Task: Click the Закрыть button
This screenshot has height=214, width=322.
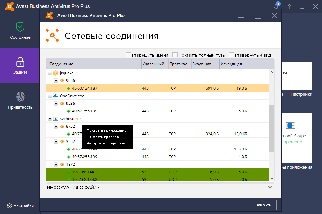Action: pos(263,205)
